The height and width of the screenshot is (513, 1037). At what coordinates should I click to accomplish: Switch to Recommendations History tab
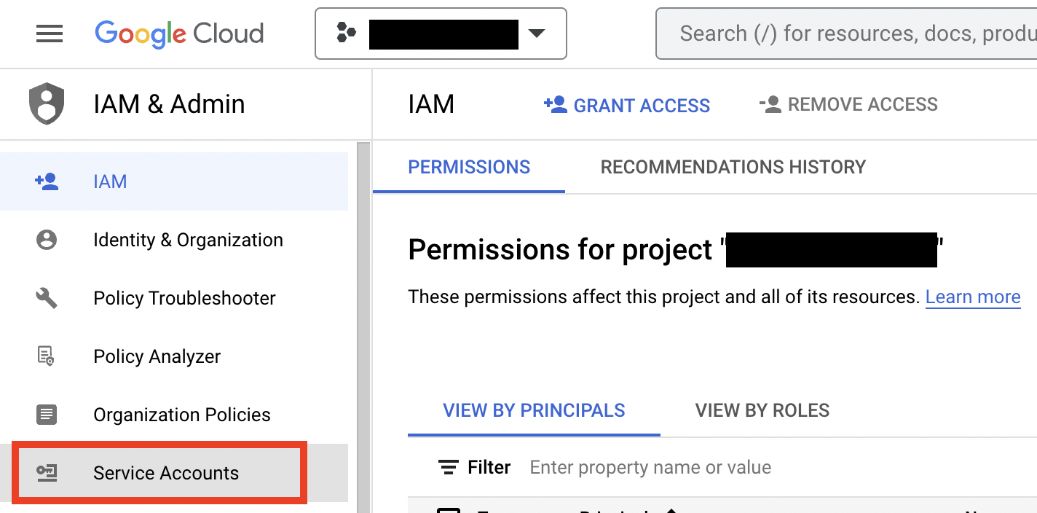point(733,167)
